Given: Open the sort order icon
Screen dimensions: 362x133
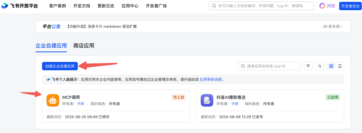Looking at the screenshot, I should tap(320, 66).
